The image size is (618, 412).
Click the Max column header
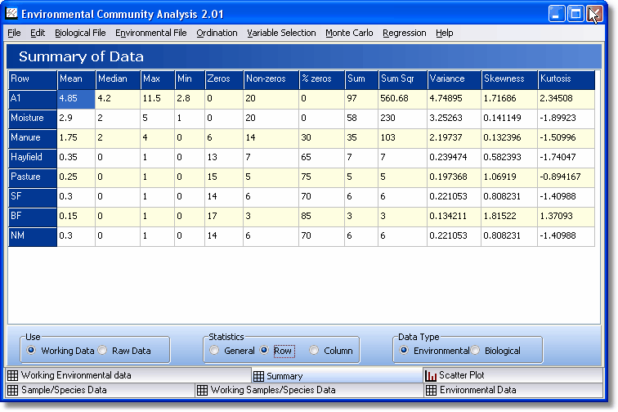click(158, 80)
